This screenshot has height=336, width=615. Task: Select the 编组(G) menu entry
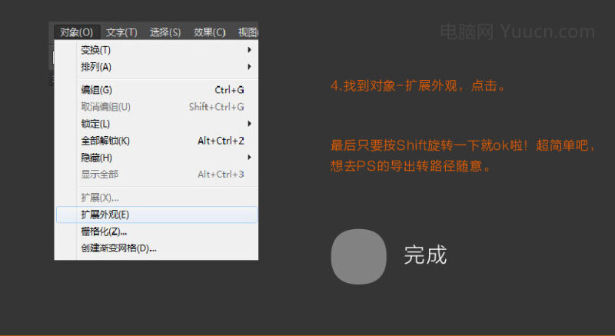pyautogui.click(x=96, y=90)
